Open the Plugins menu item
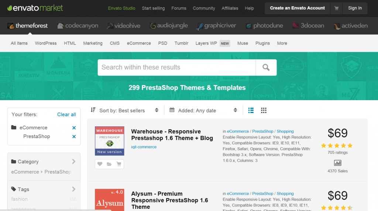 coord(262,43)
